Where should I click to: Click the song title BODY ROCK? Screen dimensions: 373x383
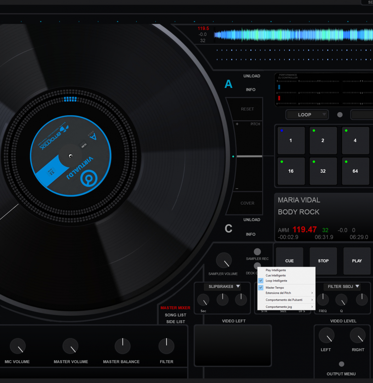pos(299,212)
